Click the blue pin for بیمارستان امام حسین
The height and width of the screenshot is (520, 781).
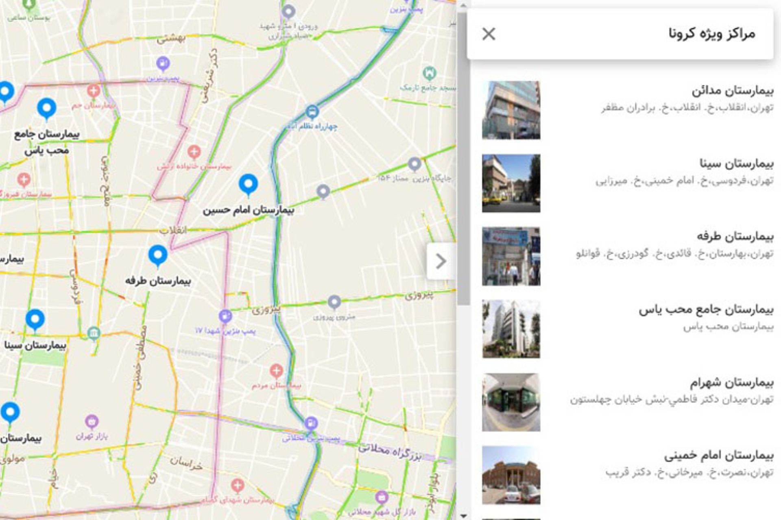tap(248, 184)
